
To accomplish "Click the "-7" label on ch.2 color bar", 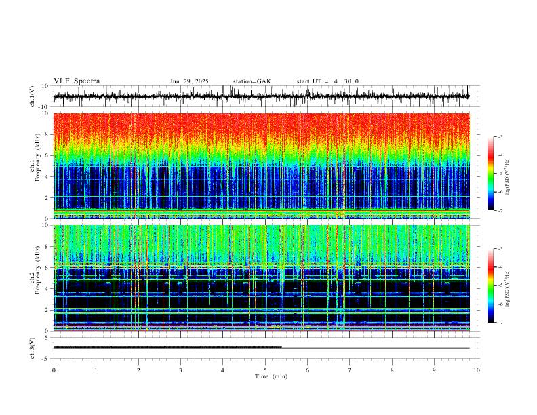I will [x=500, y=322].
